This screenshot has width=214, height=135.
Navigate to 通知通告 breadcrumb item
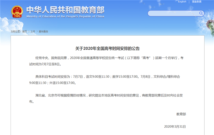[x=43, y=31]
